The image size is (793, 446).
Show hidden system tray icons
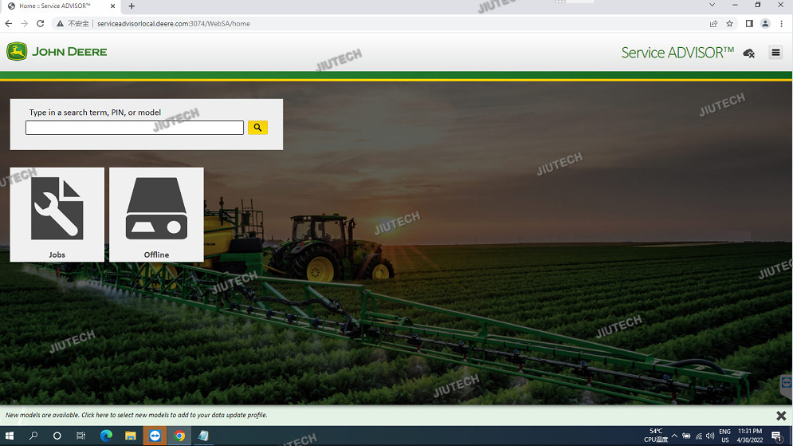click(x=675, y=436)
